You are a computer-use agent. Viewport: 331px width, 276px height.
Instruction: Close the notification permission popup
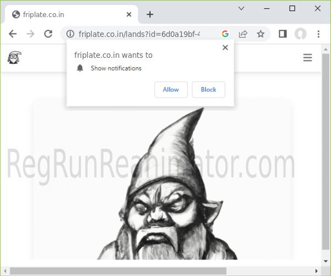[225, 48]
